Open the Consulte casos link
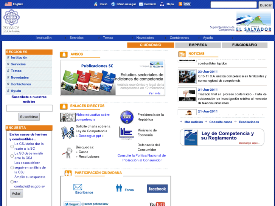Image resolution: width=275 pixels, height=206 pixels. pyautogui.click(x=221, y=122)
